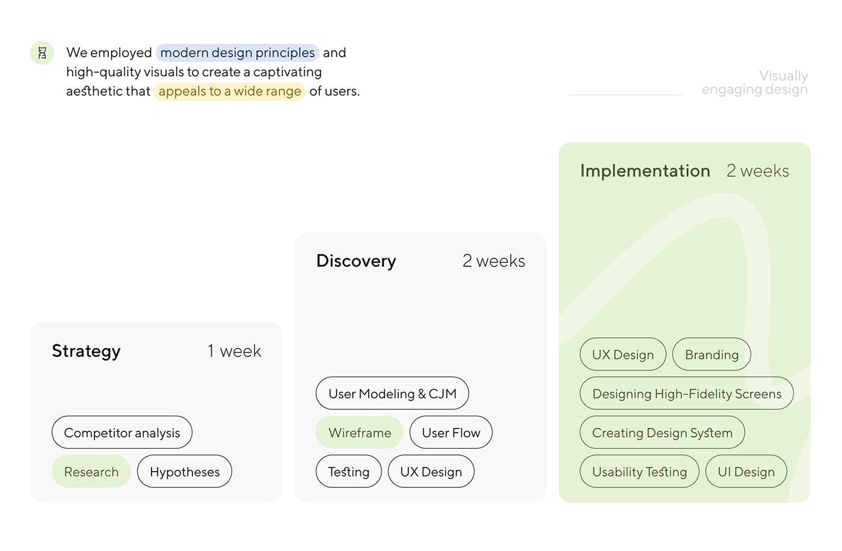Click the Implementation card heading
Screen dimensions: 842x551
pos(645,171)
